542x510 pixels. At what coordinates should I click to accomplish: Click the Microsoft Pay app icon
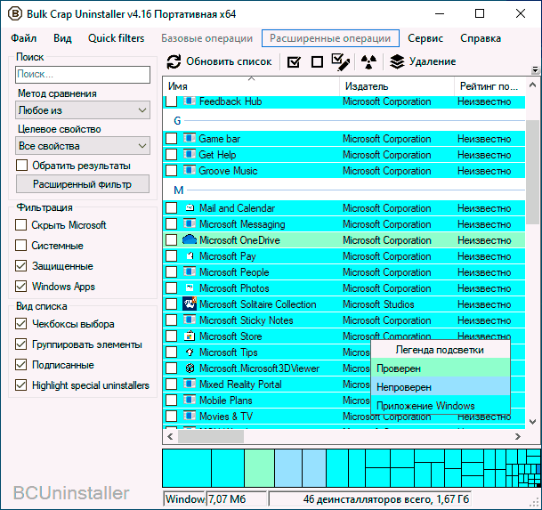(x=190, y=255)
